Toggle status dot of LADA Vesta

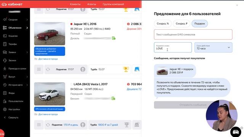point(71,84)
